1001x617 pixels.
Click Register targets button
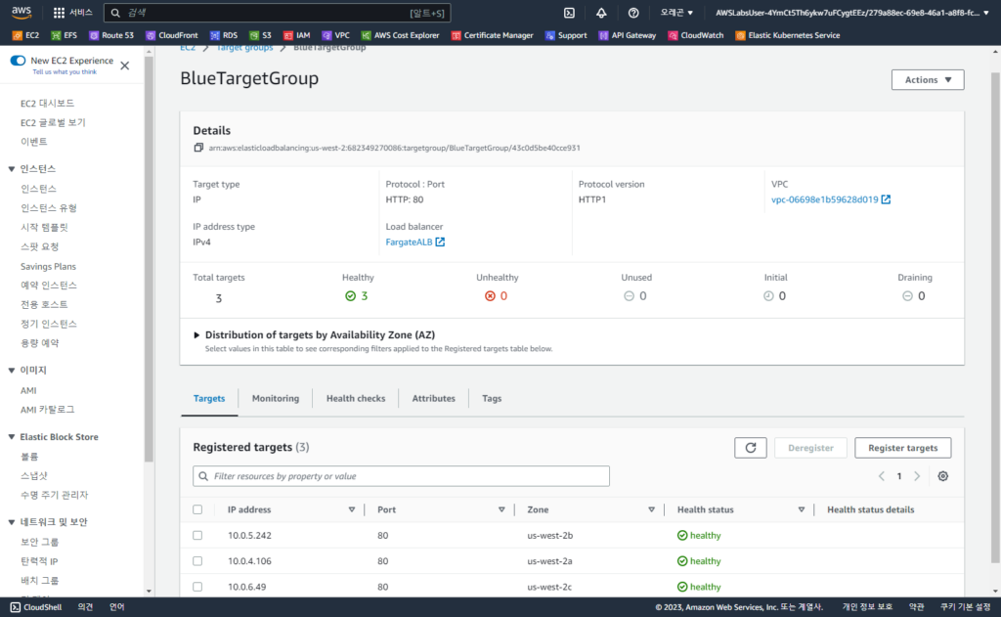pyautogui.click(x=902, y=448)
